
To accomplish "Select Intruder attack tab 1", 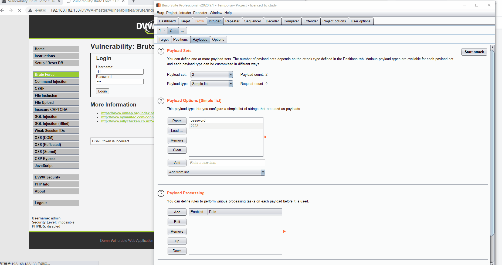I will [160, 30].
